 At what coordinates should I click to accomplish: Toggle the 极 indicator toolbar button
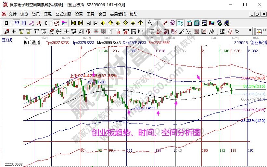click(x=56, y=23)
